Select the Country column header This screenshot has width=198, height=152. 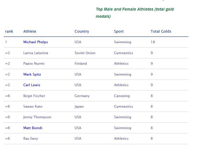coord(82,31)
